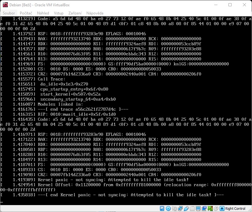
Task: Expand the Zařízení menu
Action: tap(75, 13)
